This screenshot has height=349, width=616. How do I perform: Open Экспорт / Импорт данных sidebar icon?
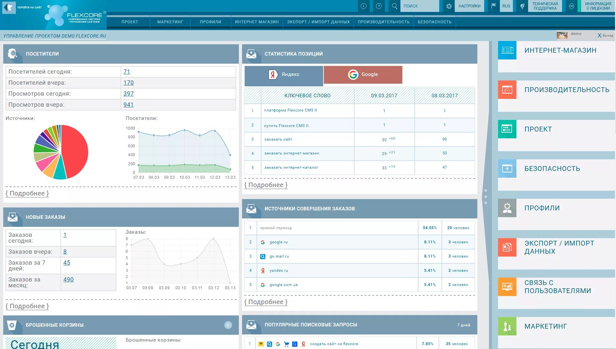click(x=507, y=247)
